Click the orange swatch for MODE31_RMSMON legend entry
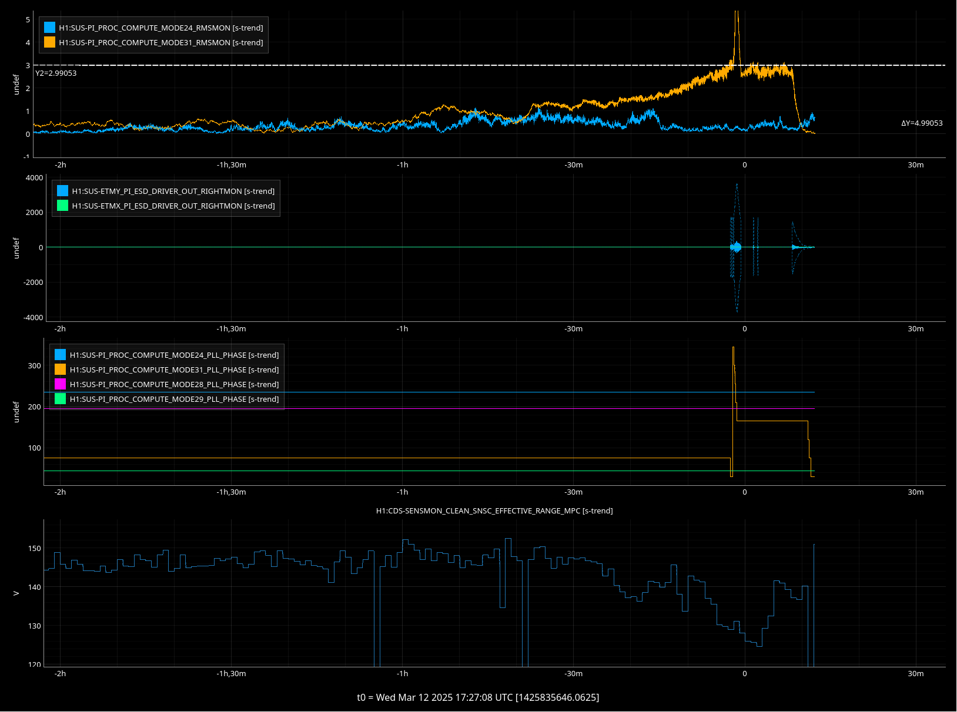Viewport: 957px width, 712px height. point(50,42)
